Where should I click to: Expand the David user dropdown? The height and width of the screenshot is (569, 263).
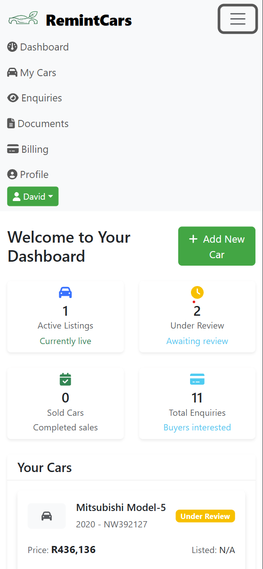coord(33,196)
